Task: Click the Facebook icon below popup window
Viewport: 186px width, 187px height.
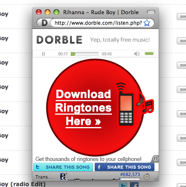Action: tap(134, 184)
